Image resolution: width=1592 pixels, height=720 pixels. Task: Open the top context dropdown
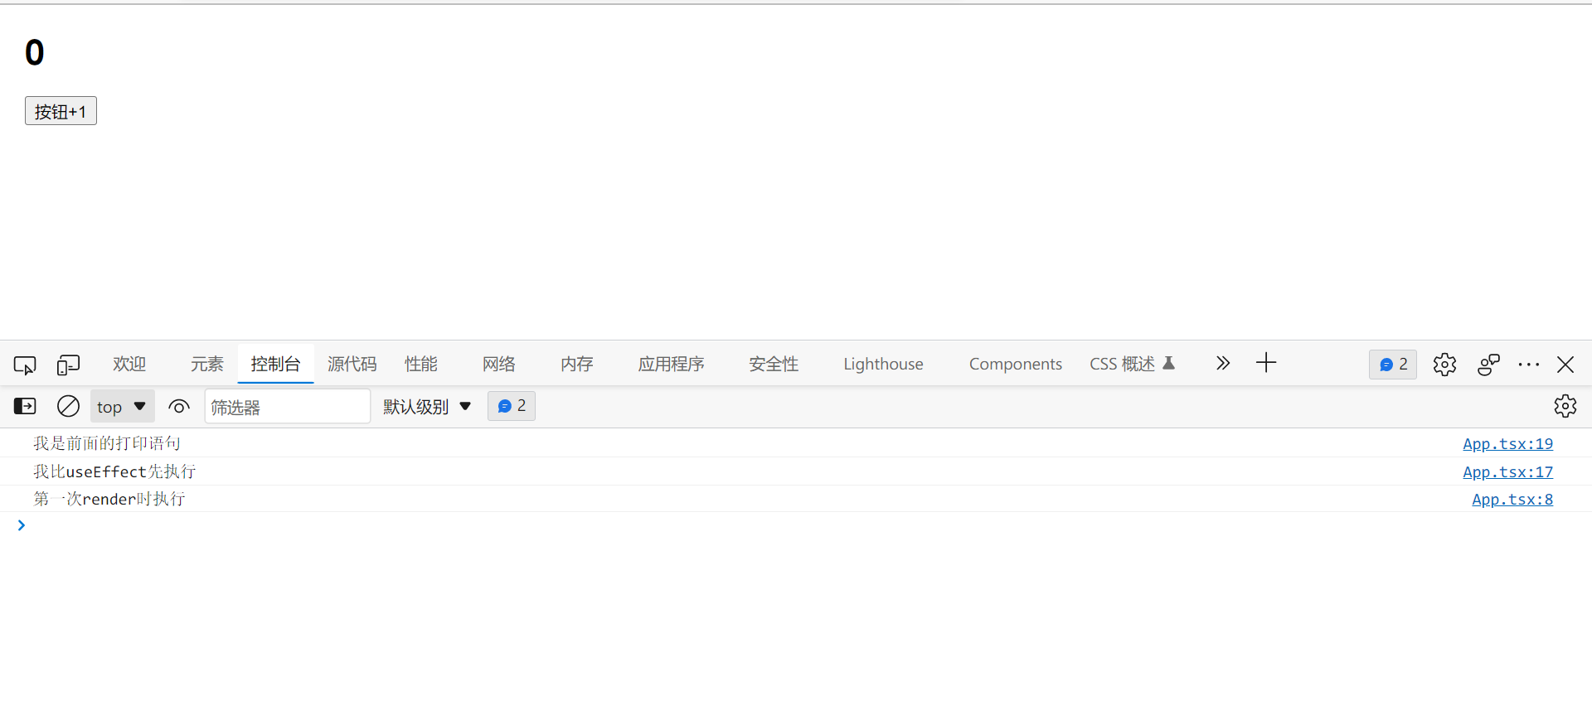[x=122, y=406]
